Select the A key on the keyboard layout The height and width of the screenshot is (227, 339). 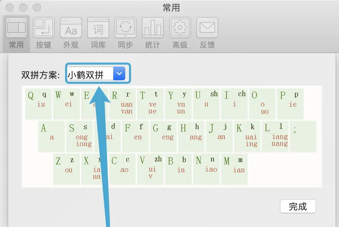(x=51, y=136)
